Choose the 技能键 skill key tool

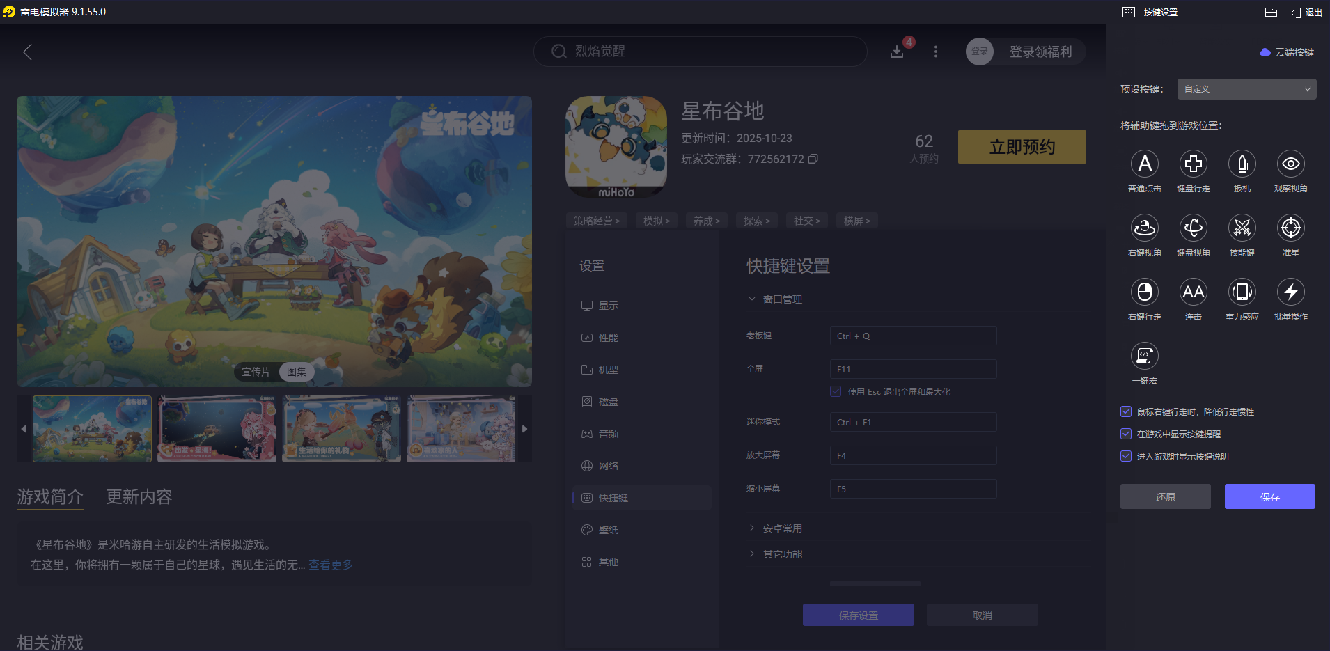1242,228
